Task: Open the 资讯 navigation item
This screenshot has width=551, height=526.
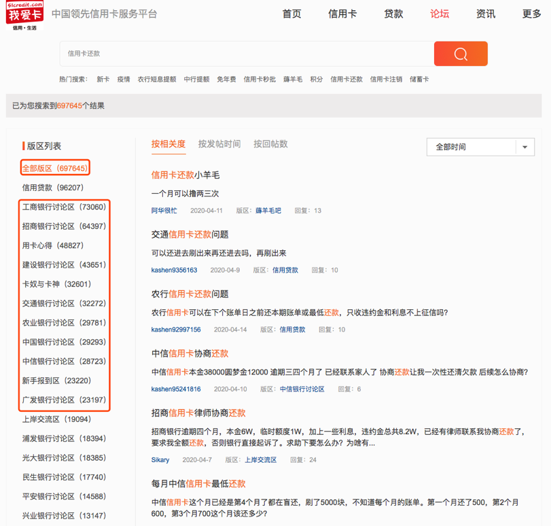Action: tap(486, 14)
